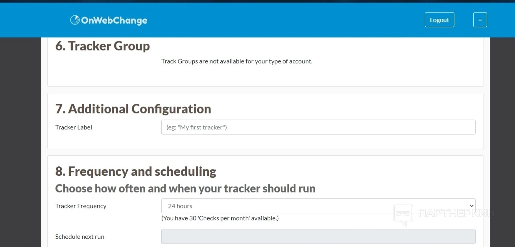Click the Tracker Frequency dropdown arrow

[x=472, y=206]
